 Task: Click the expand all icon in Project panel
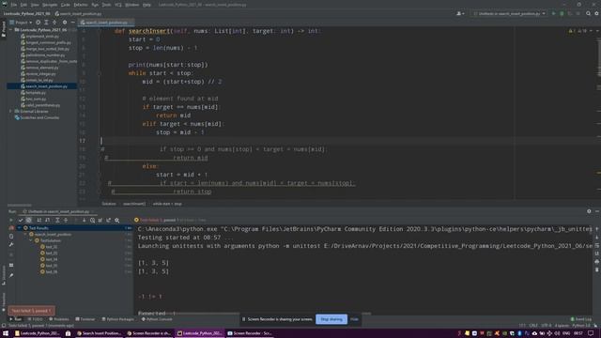click(x=46, y=23)
